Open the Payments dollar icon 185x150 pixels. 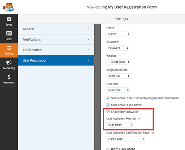point(9,77)
